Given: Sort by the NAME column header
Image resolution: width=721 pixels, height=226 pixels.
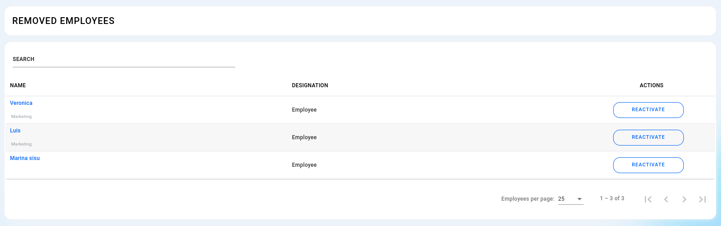Looking at the screenshot, I should click(x=18, y=85).
